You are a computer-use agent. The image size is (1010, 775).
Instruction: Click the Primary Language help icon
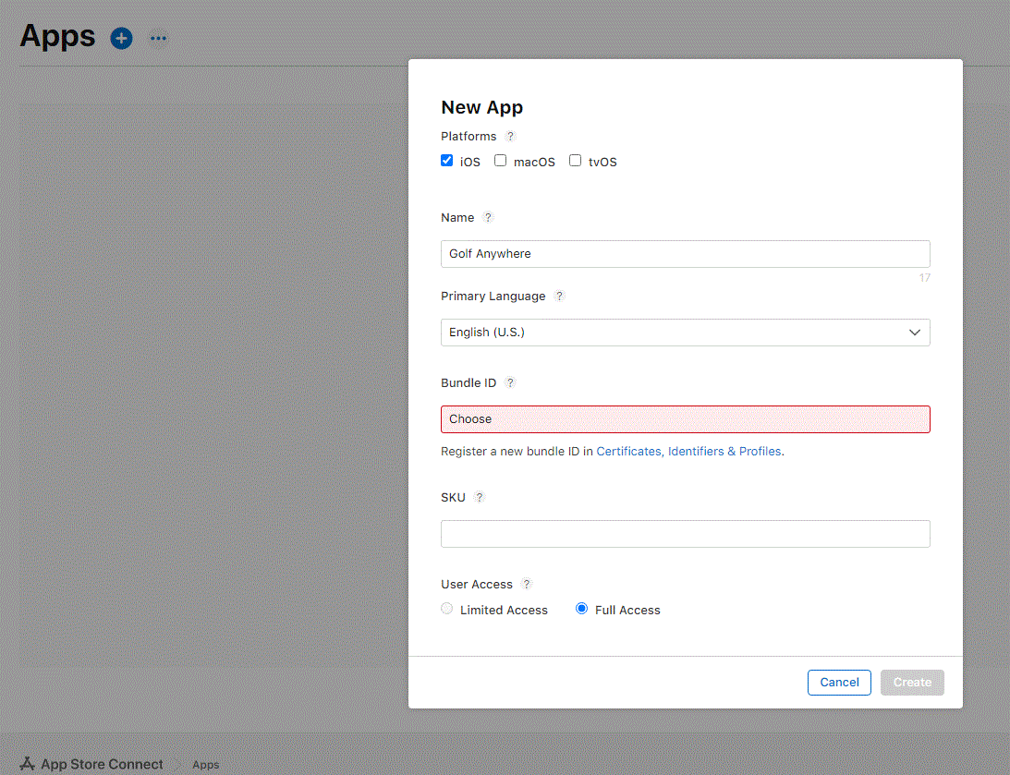click(559, 297)
